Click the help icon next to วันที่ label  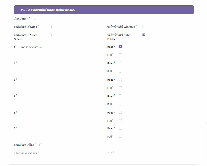(113, 152)
